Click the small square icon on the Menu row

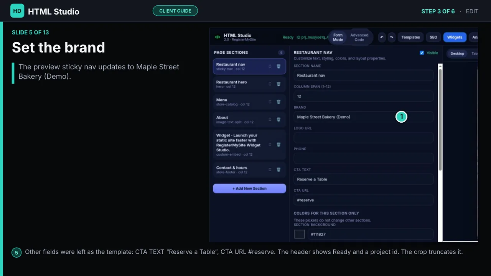click(x=270, y=102)
